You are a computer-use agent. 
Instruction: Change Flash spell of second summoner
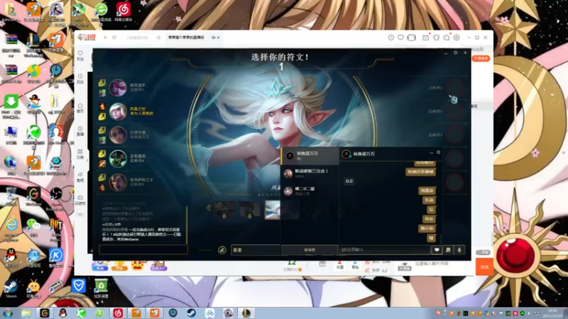click(x=102, y=116)
